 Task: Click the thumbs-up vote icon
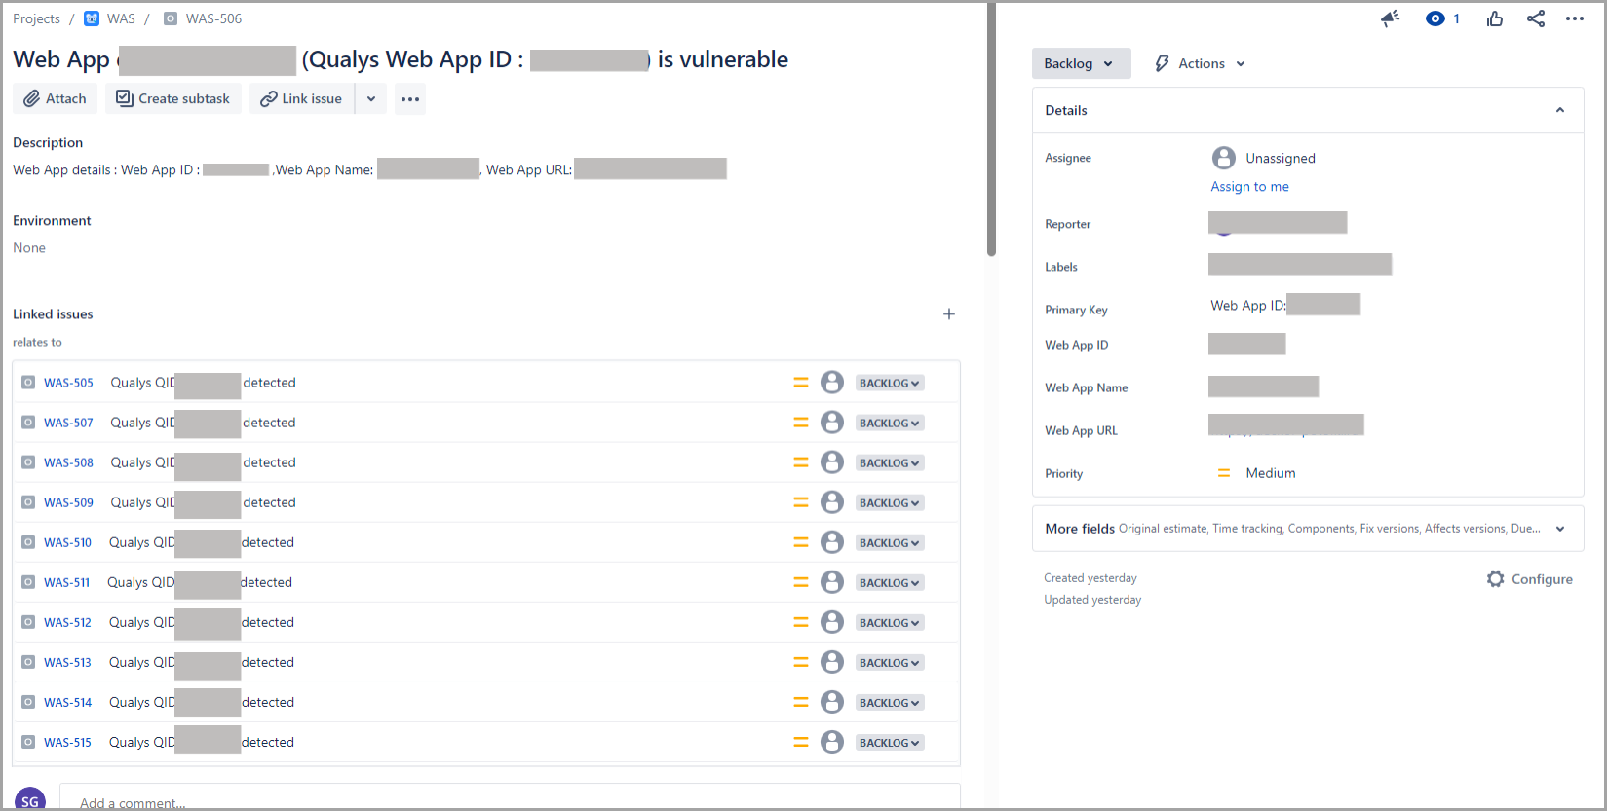click(1495, 18)
